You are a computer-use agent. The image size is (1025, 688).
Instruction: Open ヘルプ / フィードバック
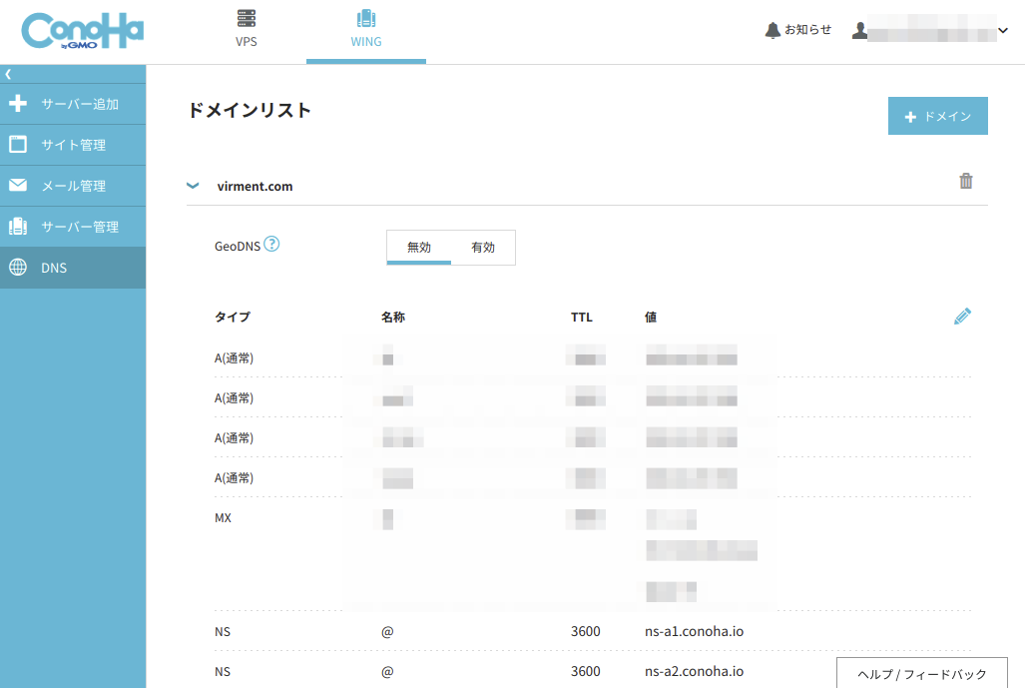click(x=921, y=673)
